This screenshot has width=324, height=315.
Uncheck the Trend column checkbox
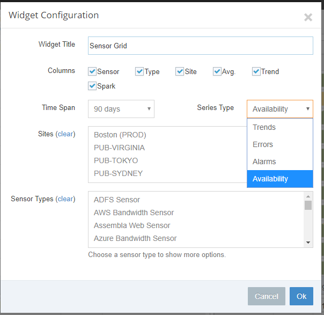pyautogui.click(x=256, y=71)
